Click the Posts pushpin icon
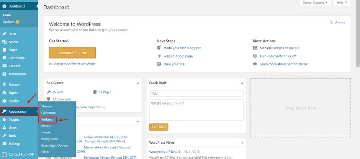Image resolution: width=360 pixels, height=159 pixels. (4, 34)
